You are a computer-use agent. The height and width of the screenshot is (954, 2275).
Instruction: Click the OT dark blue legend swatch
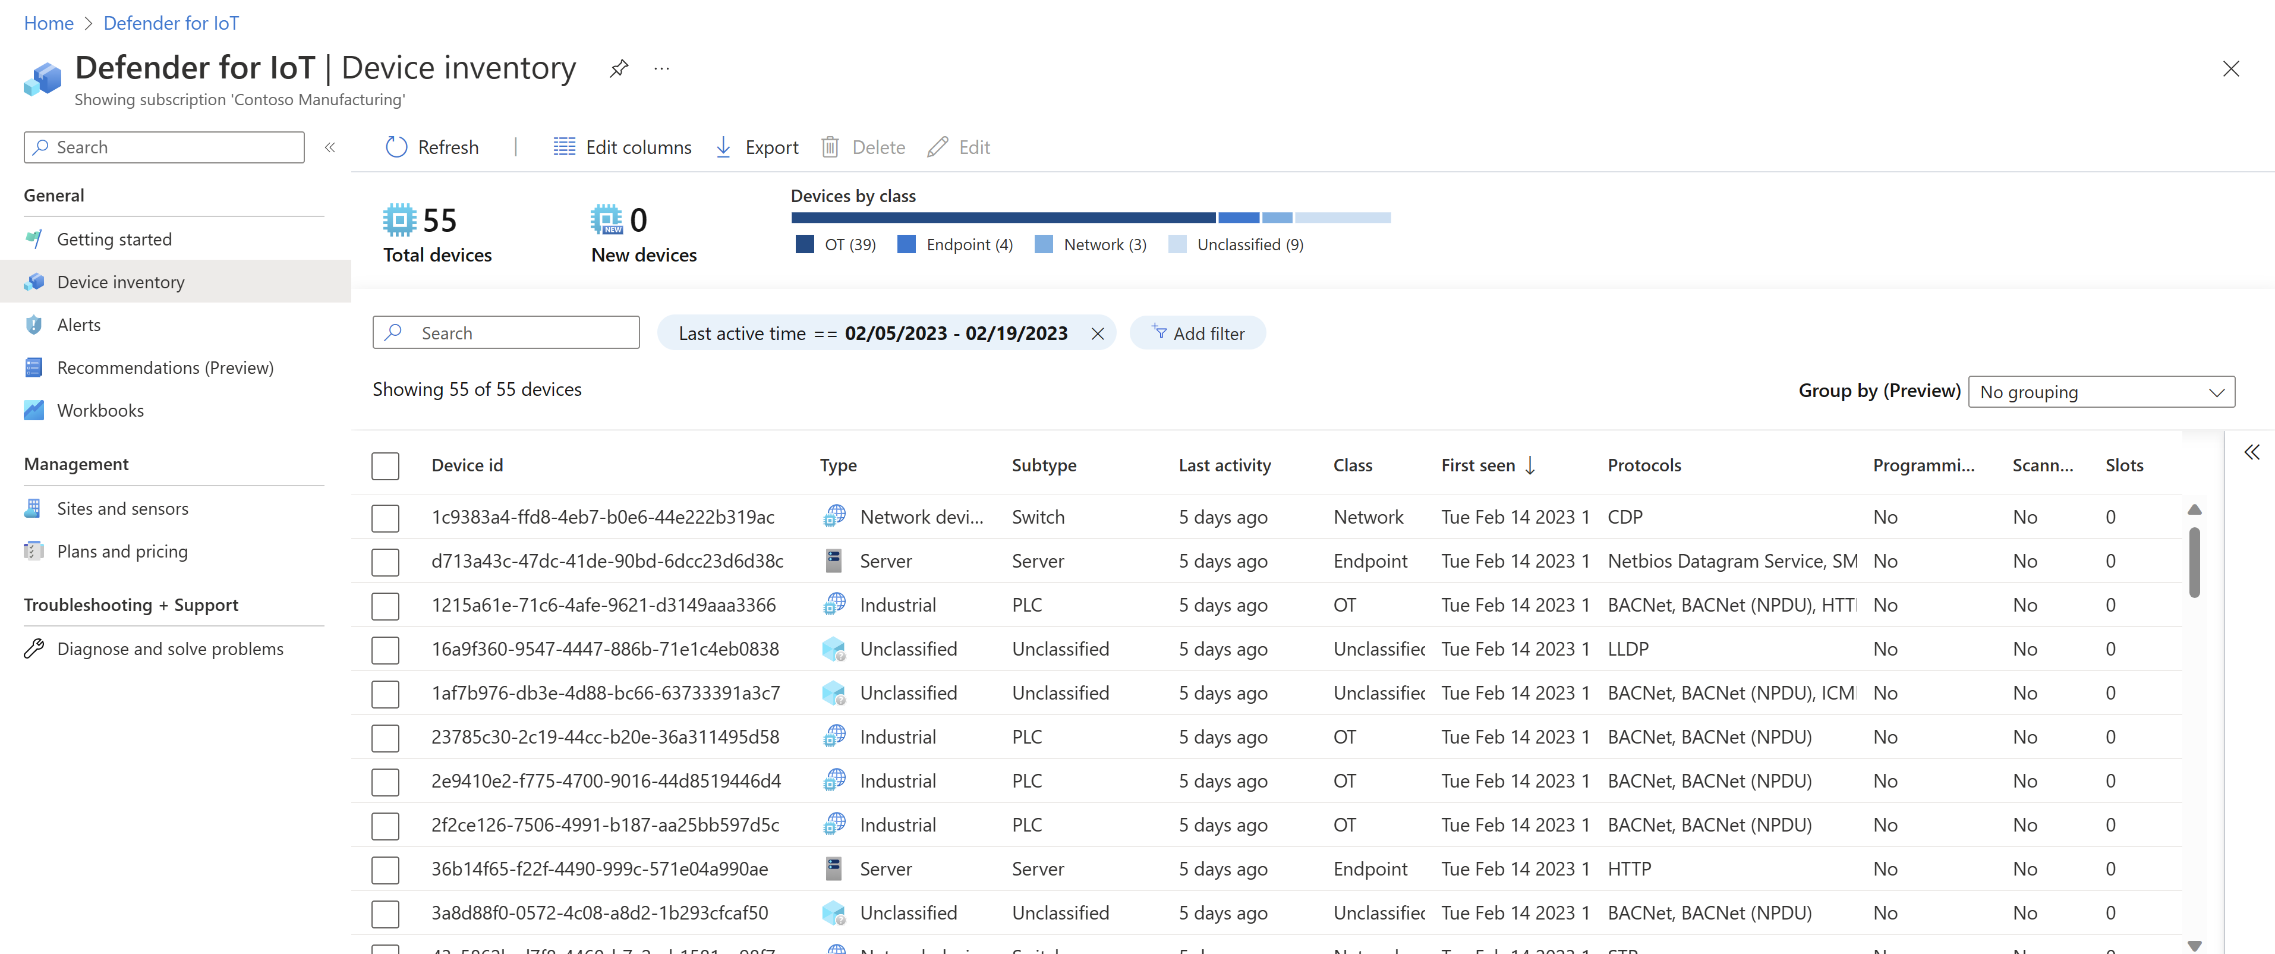tap(804, 245)
